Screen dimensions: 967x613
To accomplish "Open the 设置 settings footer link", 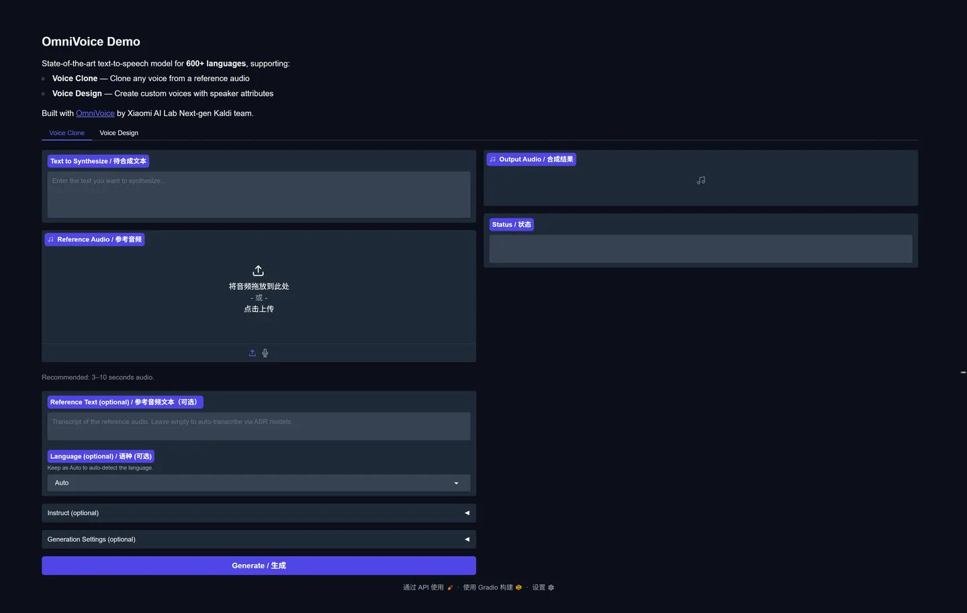I will (543, 588).
